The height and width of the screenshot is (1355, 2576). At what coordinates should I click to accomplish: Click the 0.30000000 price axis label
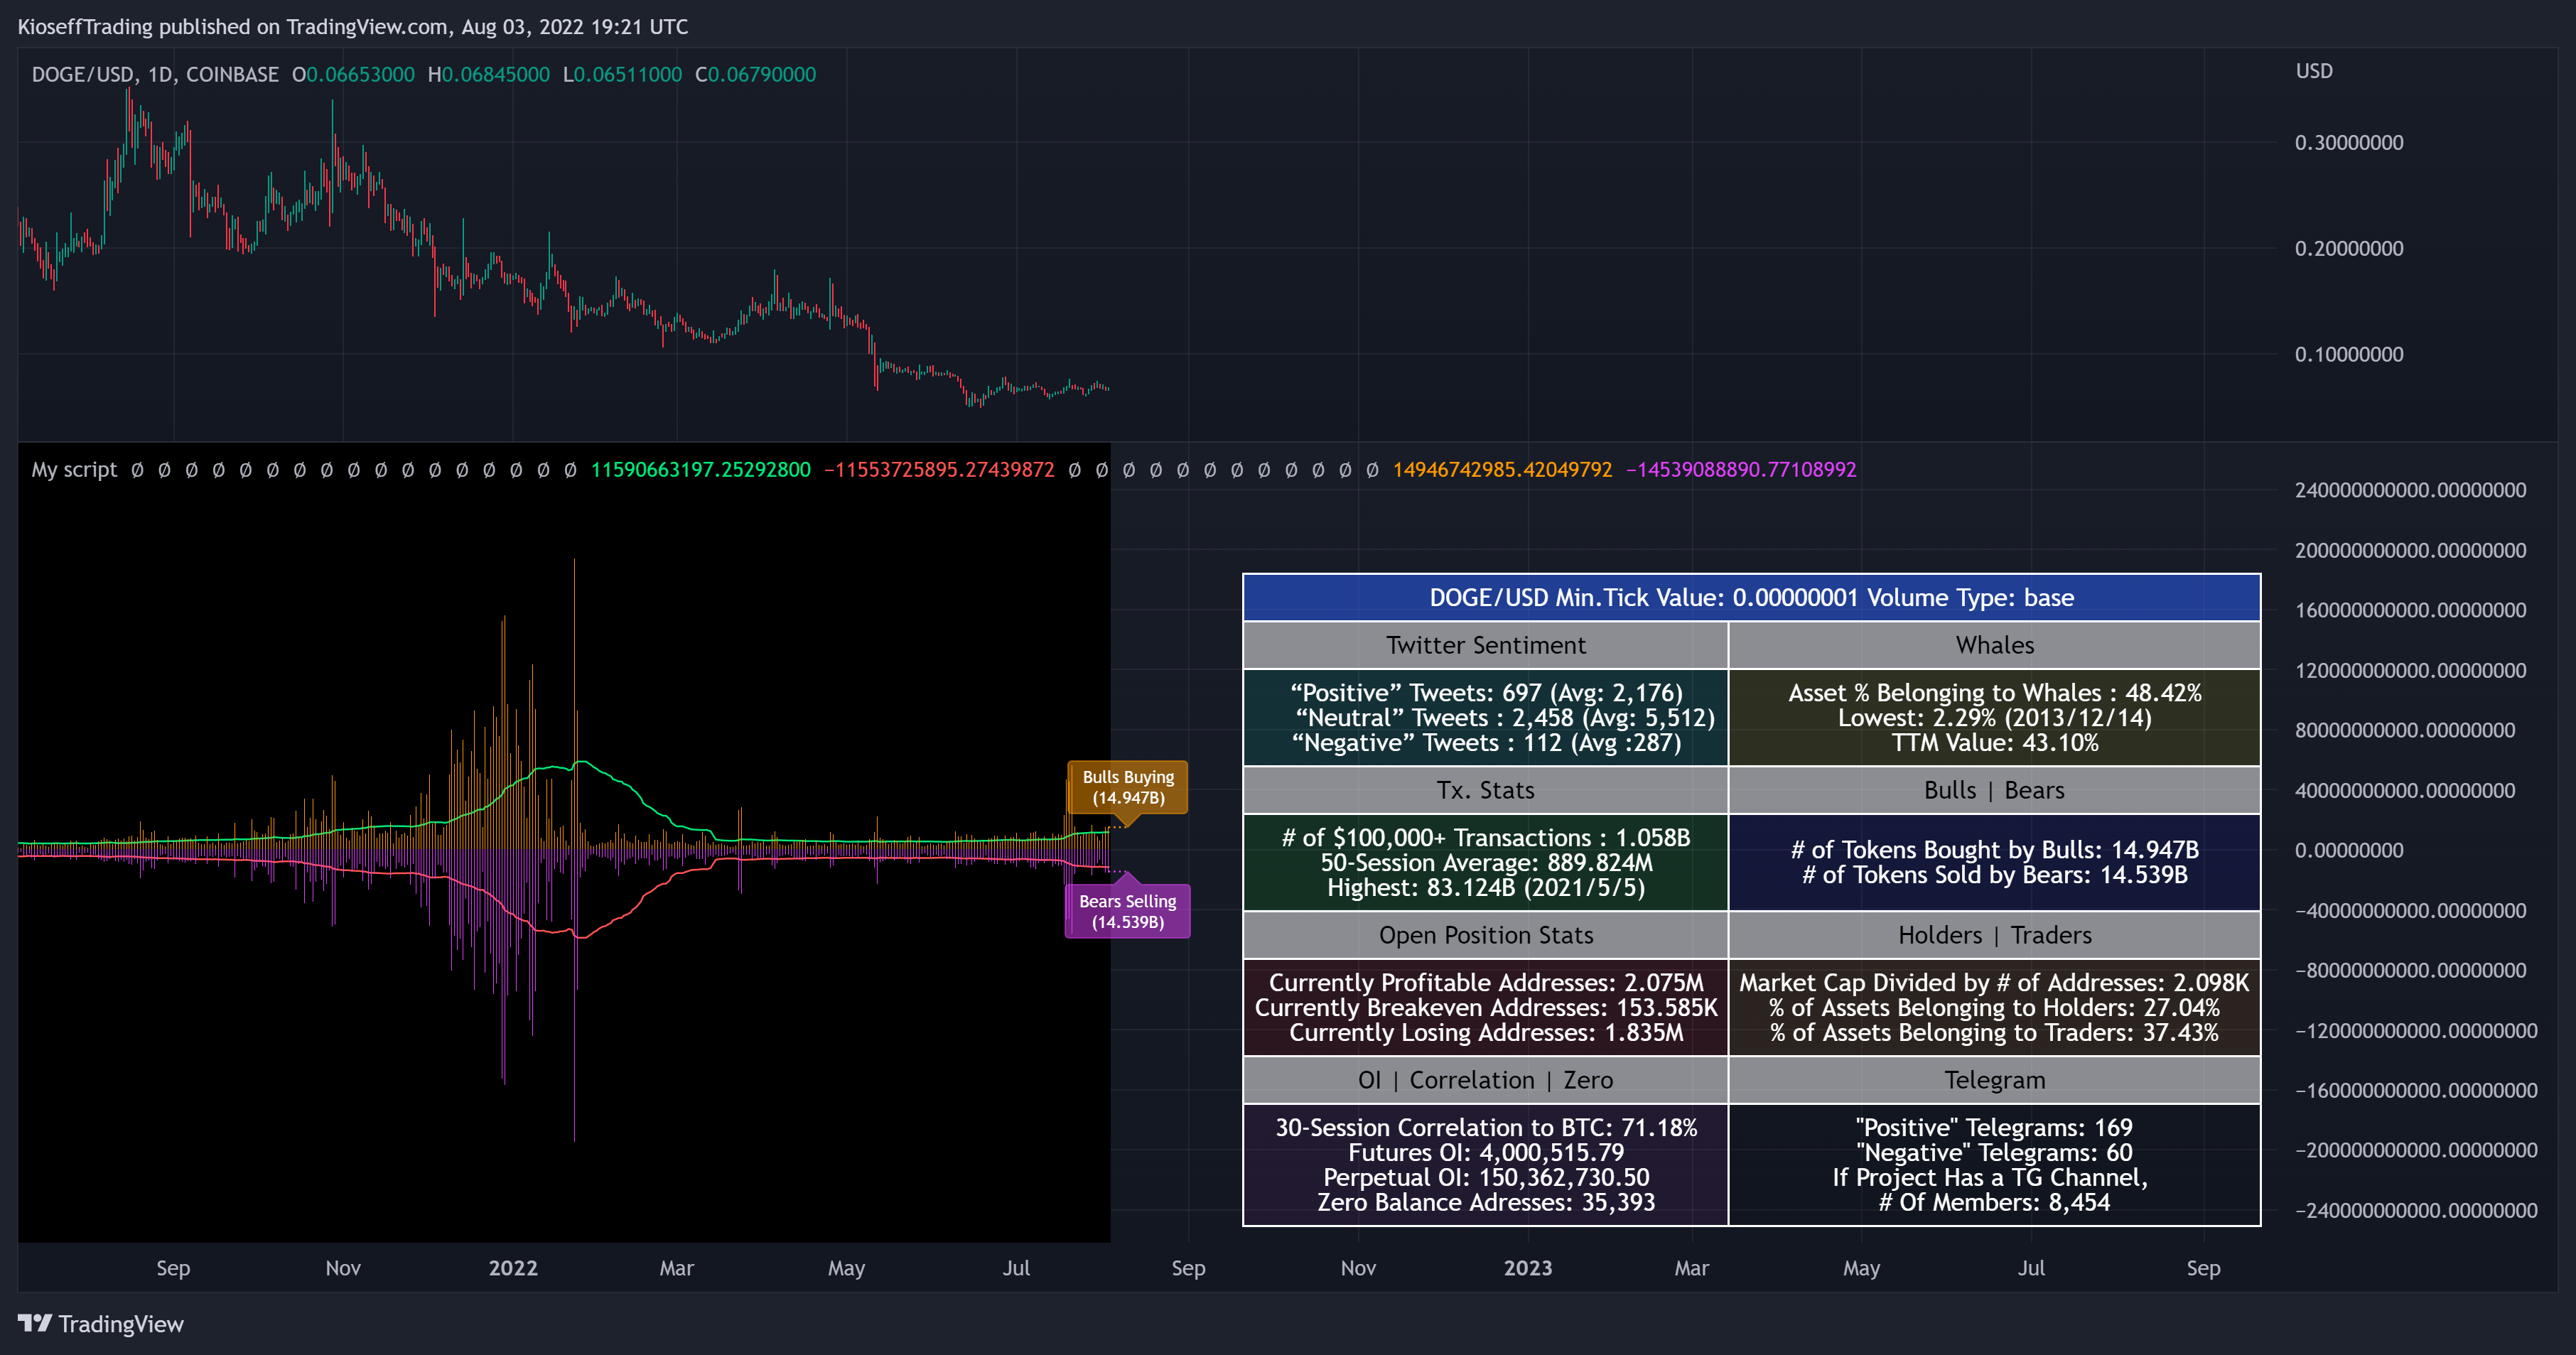coord(2349,143)
